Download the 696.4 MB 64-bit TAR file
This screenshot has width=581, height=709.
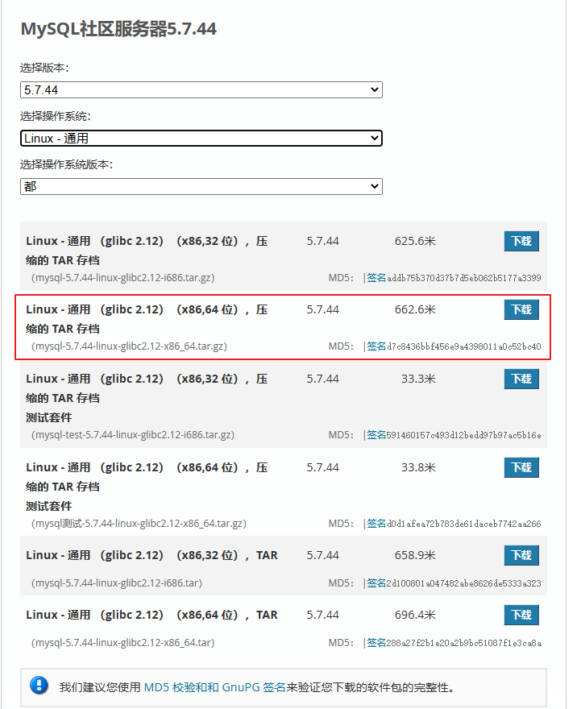521,615
